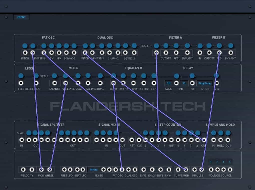Screen dimensions: 255x190
Task: Click the Equalizer 250 Hz jack
Action: coord(123,83)
